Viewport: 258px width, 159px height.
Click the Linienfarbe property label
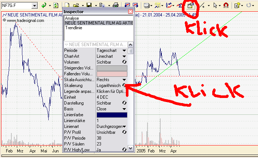coord(74,115)
